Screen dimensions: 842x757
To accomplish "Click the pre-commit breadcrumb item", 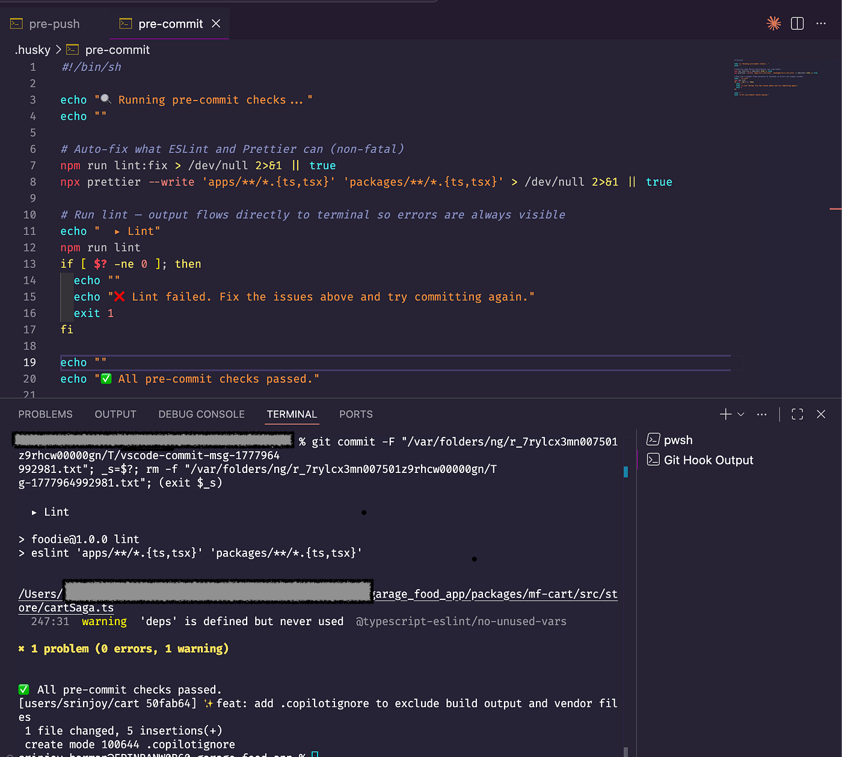I will pos(117,50).
